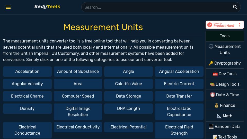The width and height of the screenshot is (247, 139).
Task: Open the Data Storage converter
Action: coord(129,96)
